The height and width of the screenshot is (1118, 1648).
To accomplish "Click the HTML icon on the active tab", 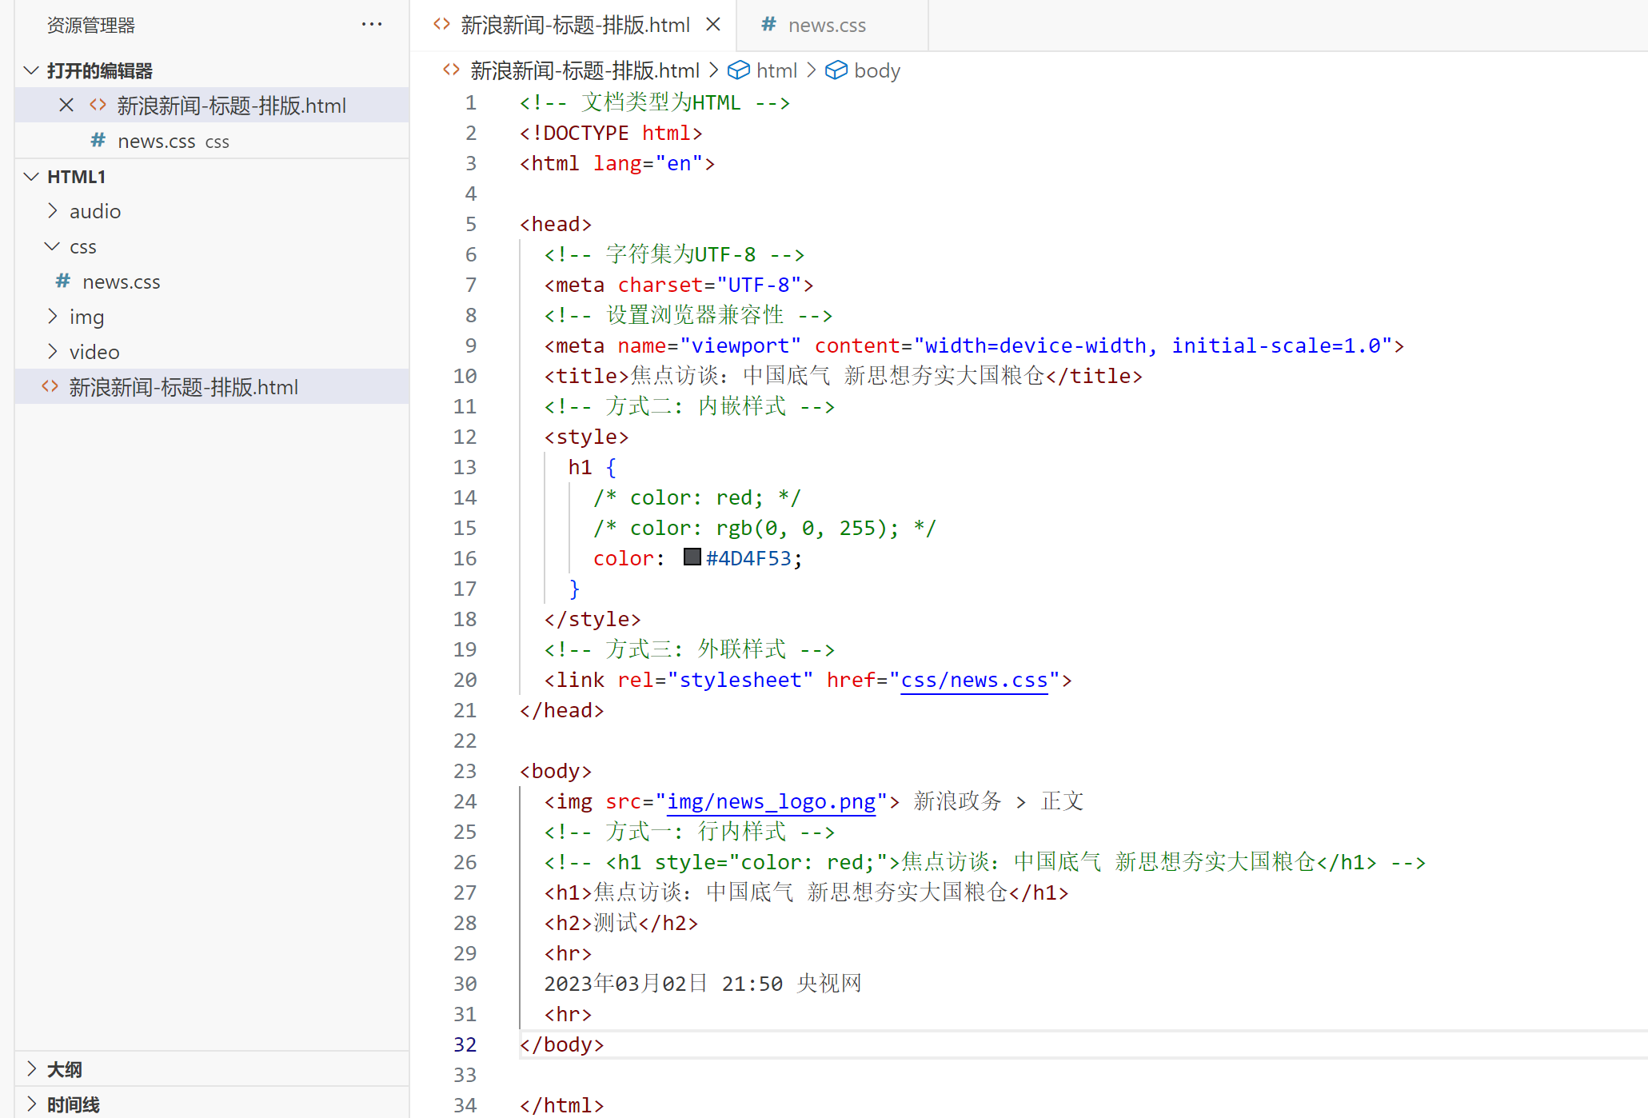I will (441, 24).
